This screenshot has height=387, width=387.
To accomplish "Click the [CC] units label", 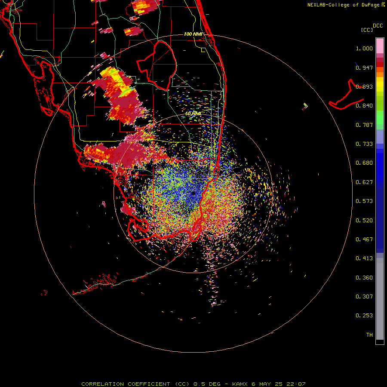I will (367, 30).
